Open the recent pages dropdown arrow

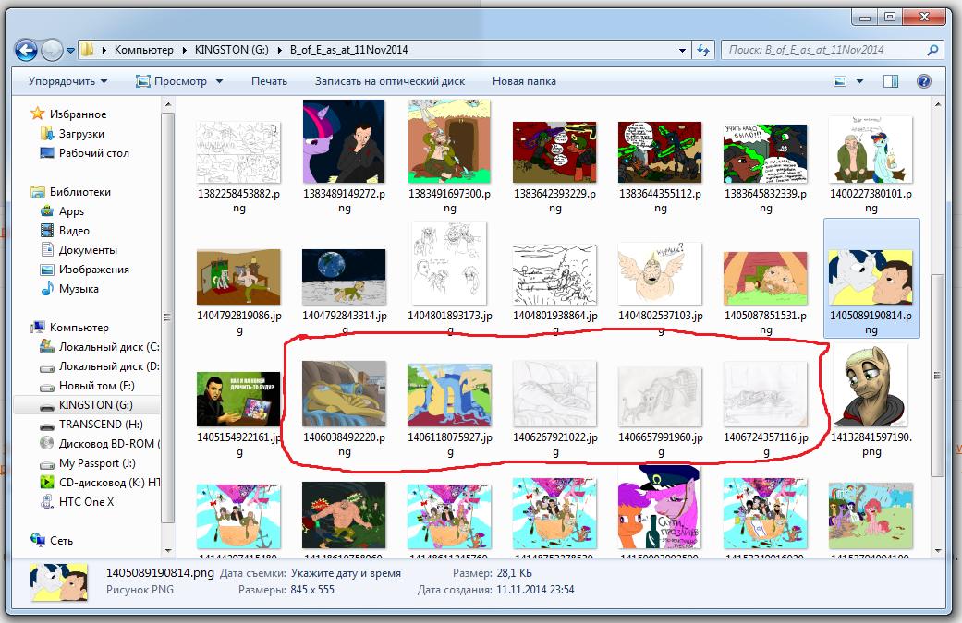point(70,50)
